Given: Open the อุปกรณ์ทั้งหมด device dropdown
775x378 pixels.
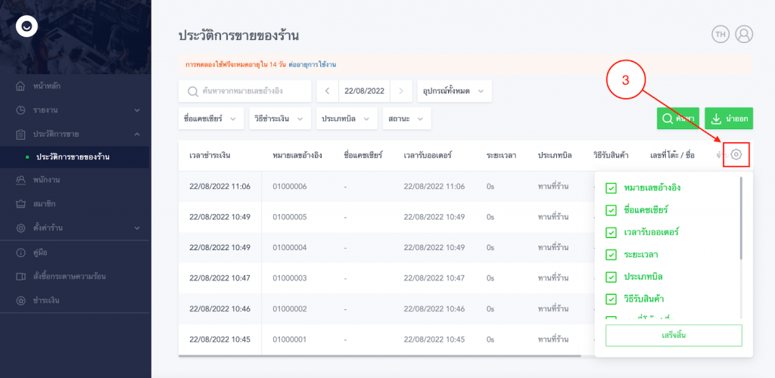Looking at the screenshot, I should 454,91.
